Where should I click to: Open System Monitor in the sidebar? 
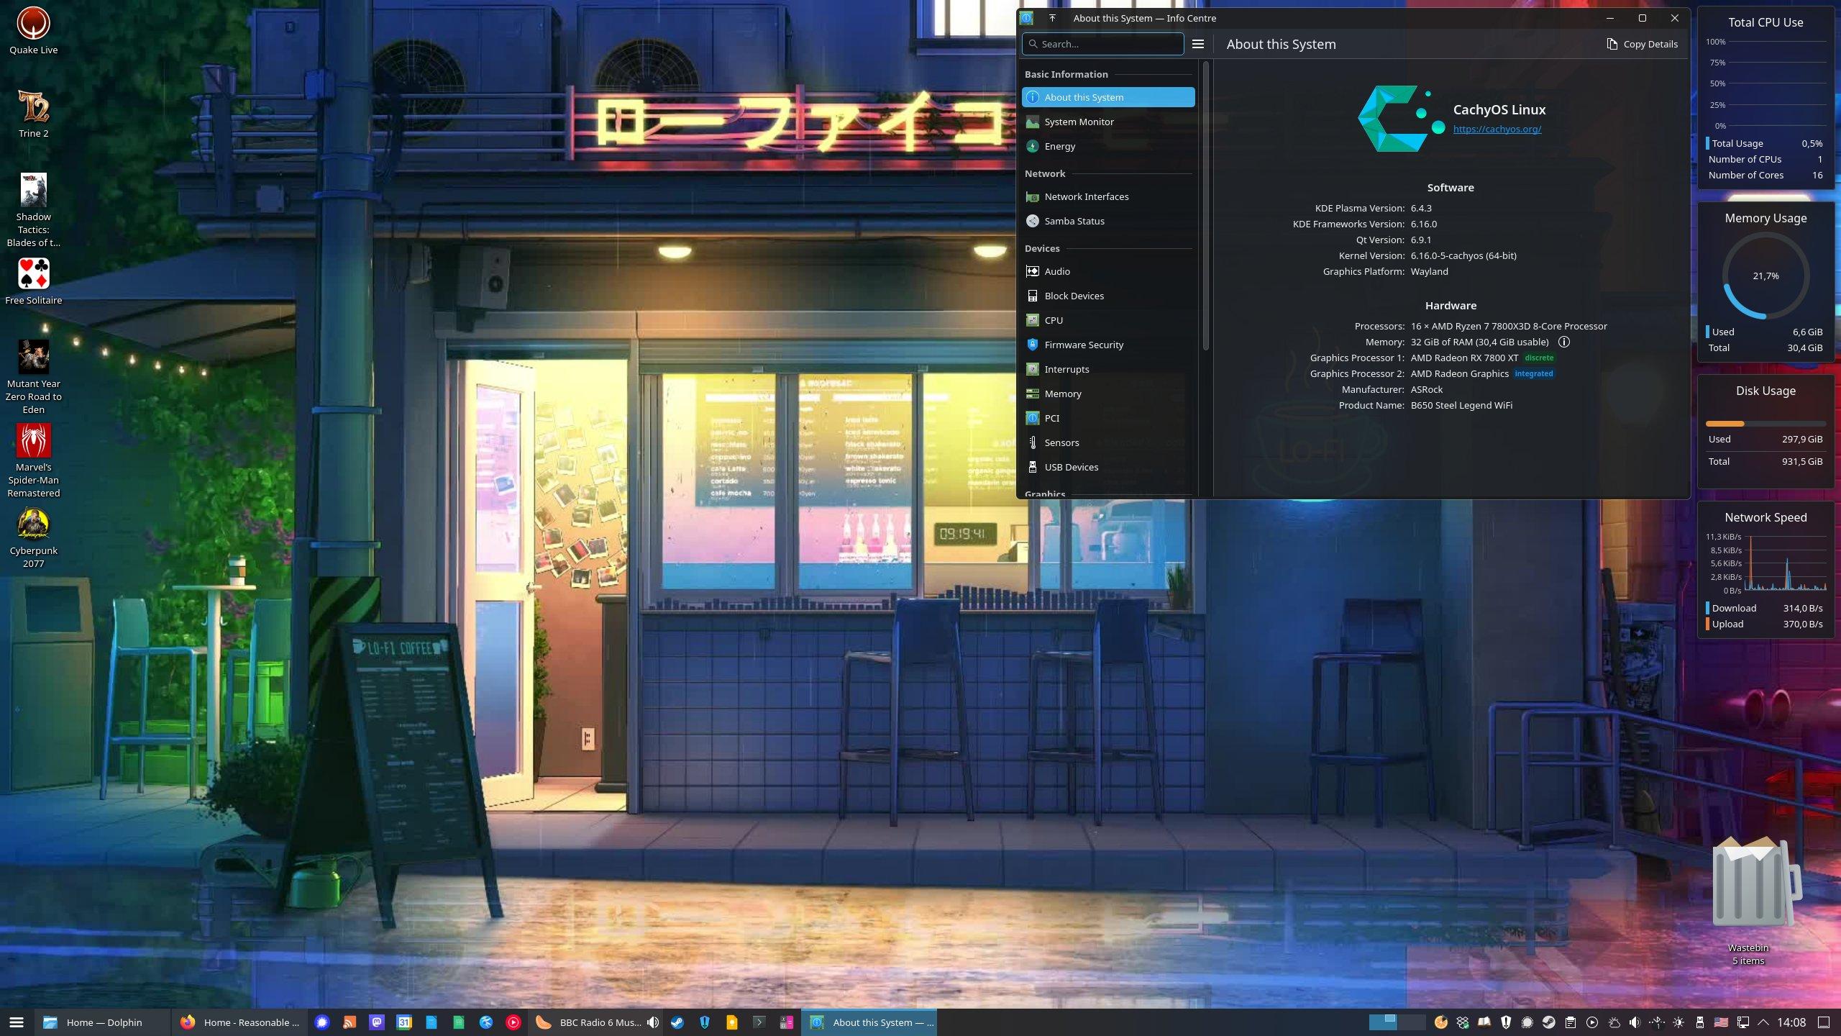[x=1108, y=122]
